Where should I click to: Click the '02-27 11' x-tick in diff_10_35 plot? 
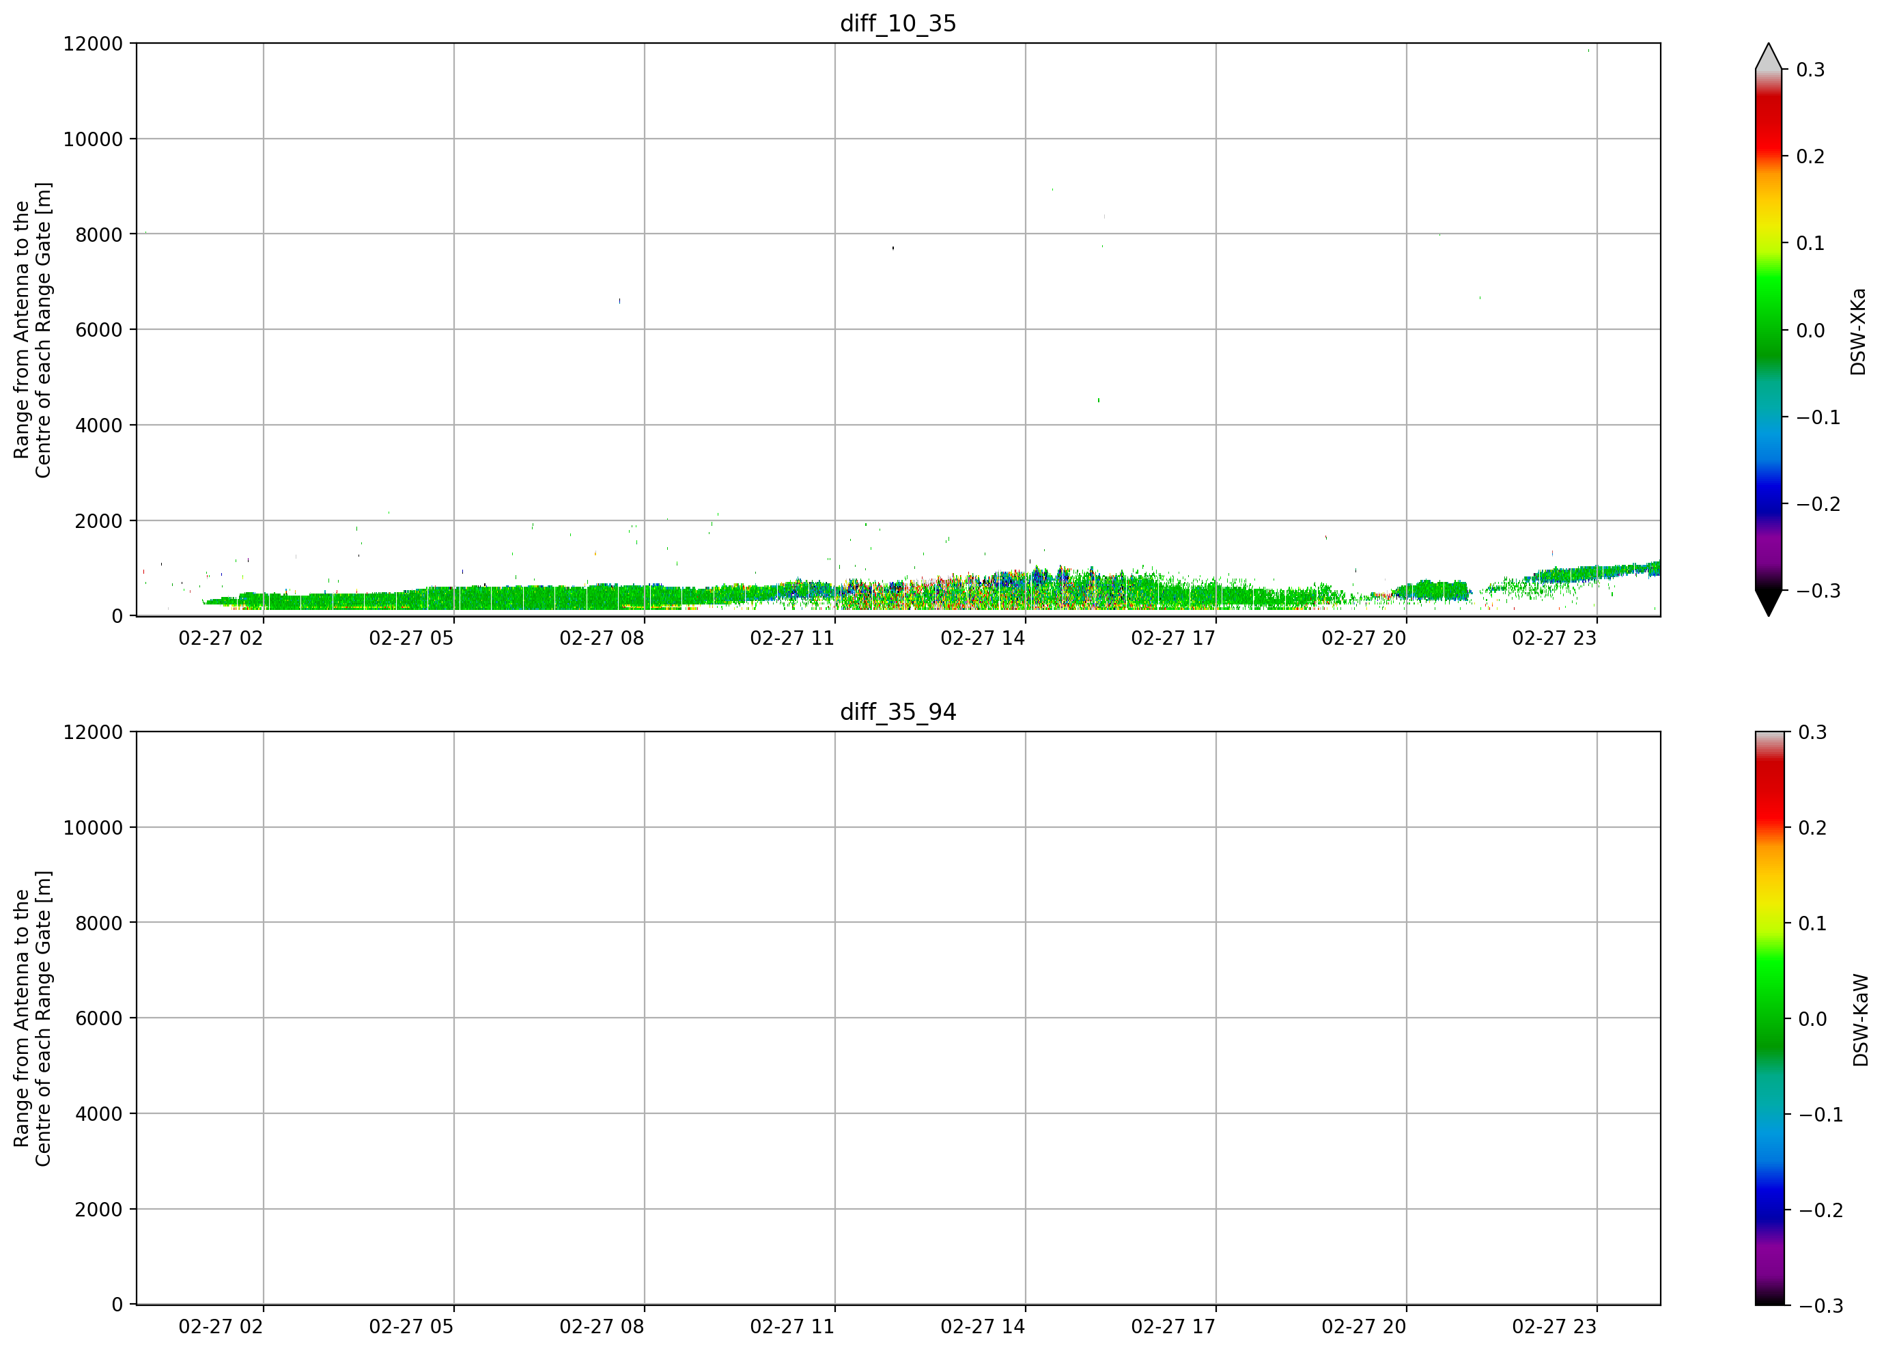(x=793, y=638)
